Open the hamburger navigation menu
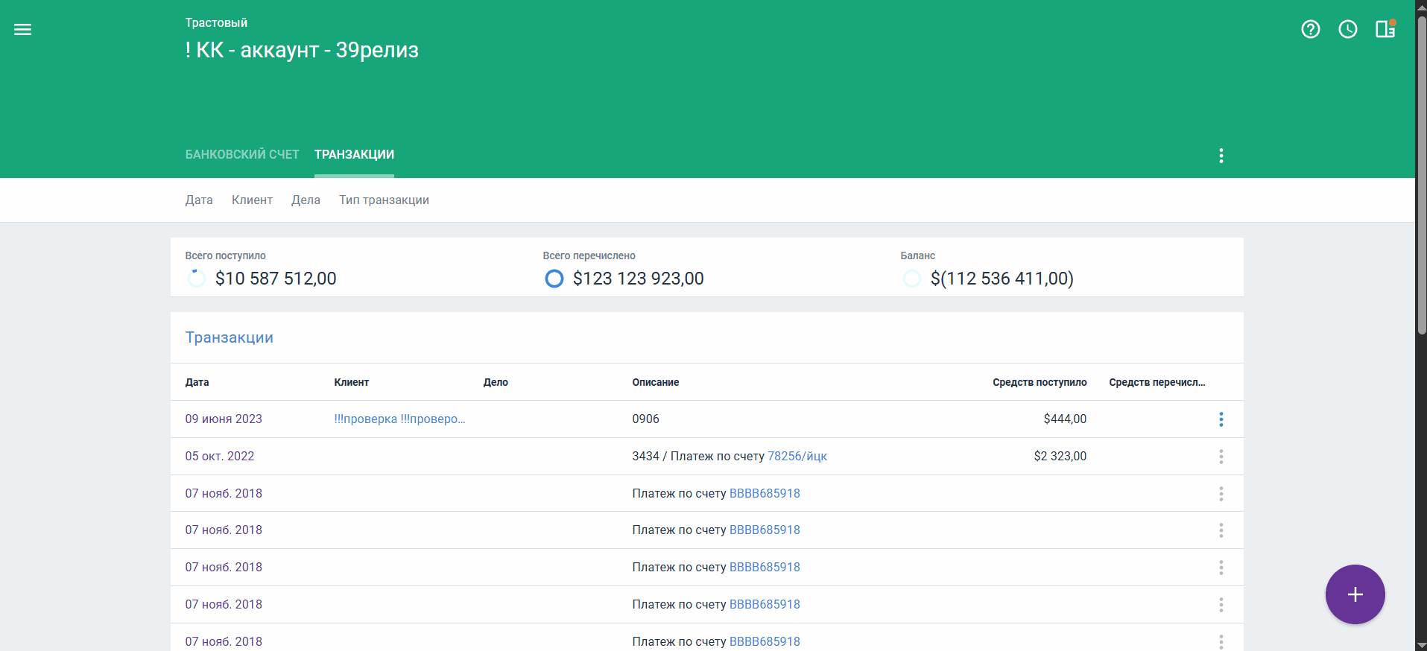This screenshot has width=1427, height=651. point(22,30)
